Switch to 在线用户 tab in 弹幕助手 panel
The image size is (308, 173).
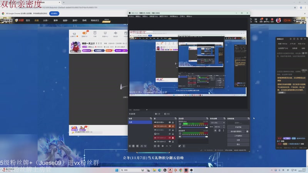pyautogui.click(x=283, y=48)
